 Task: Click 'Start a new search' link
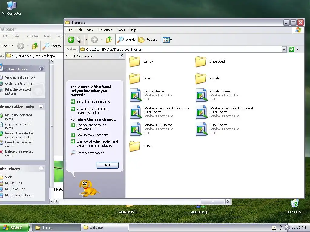87,153
